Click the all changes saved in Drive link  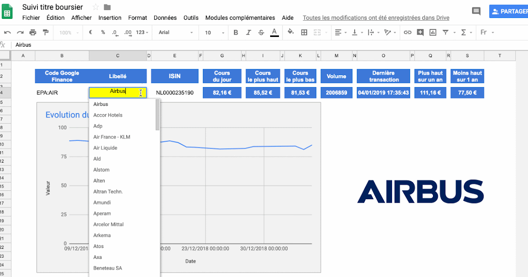click(x=376, y=18)
